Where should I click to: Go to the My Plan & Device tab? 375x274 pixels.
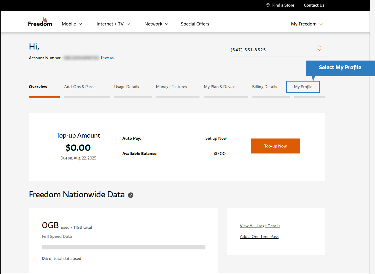(x=219, y=87)
